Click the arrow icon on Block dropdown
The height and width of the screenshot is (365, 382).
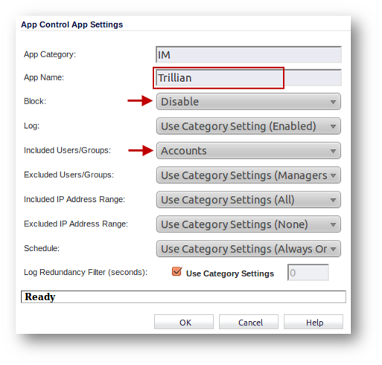coord(333,102)
